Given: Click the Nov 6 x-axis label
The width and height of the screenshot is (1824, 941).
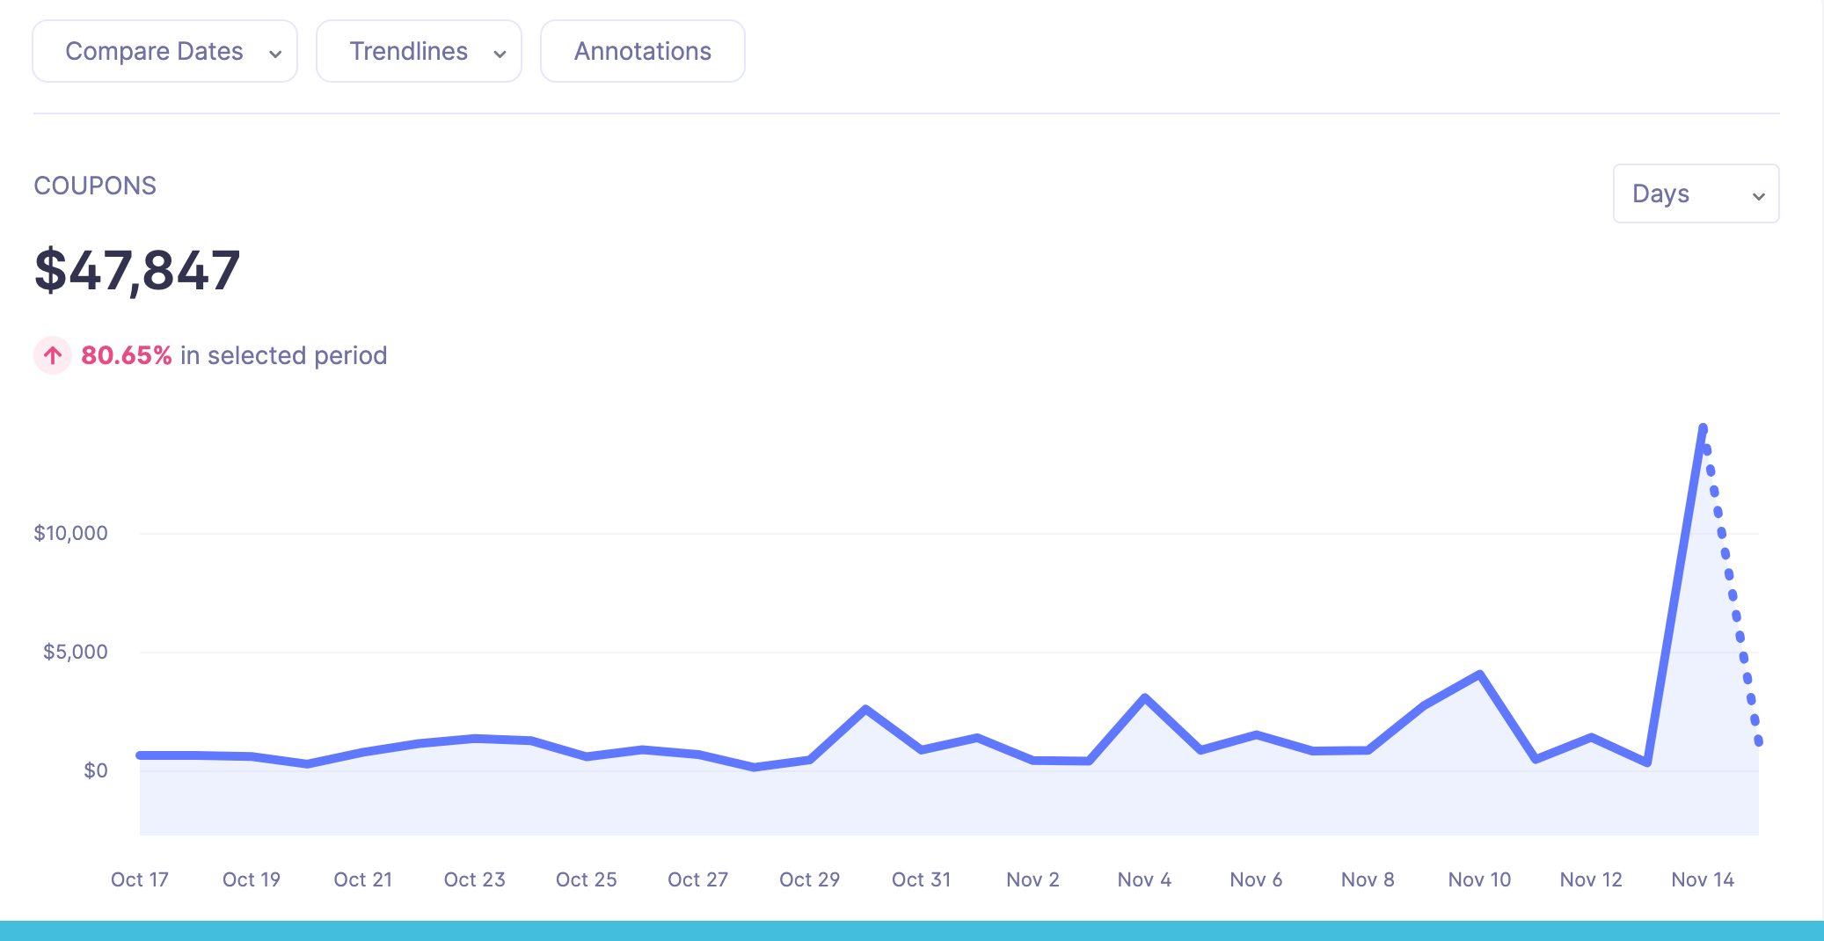Looking at the screenshot, I should click(x=1257, y=879).
